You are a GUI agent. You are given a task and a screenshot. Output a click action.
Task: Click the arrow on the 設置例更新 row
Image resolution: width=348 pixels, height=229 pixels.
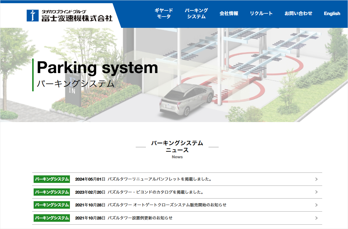tap(316, 218)
